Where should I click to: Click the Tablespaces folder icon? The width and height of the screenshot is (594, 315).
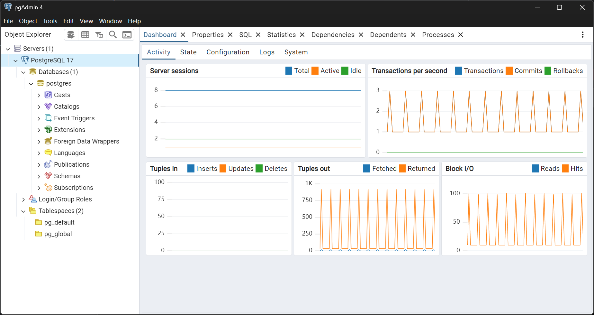pos(33,211)
